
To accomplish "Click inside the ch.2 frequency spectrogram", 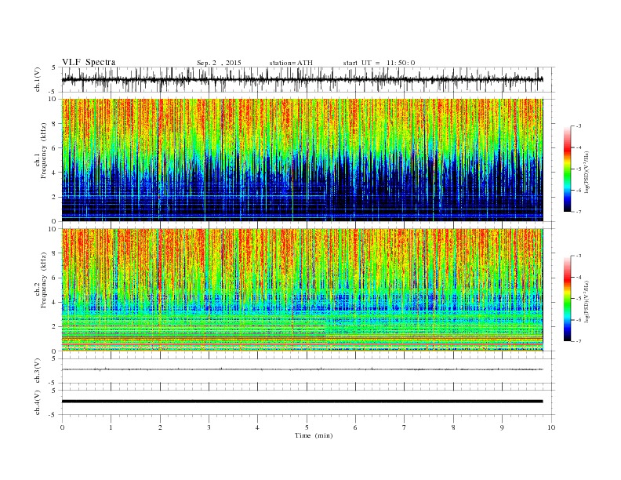I will point(302,290).
